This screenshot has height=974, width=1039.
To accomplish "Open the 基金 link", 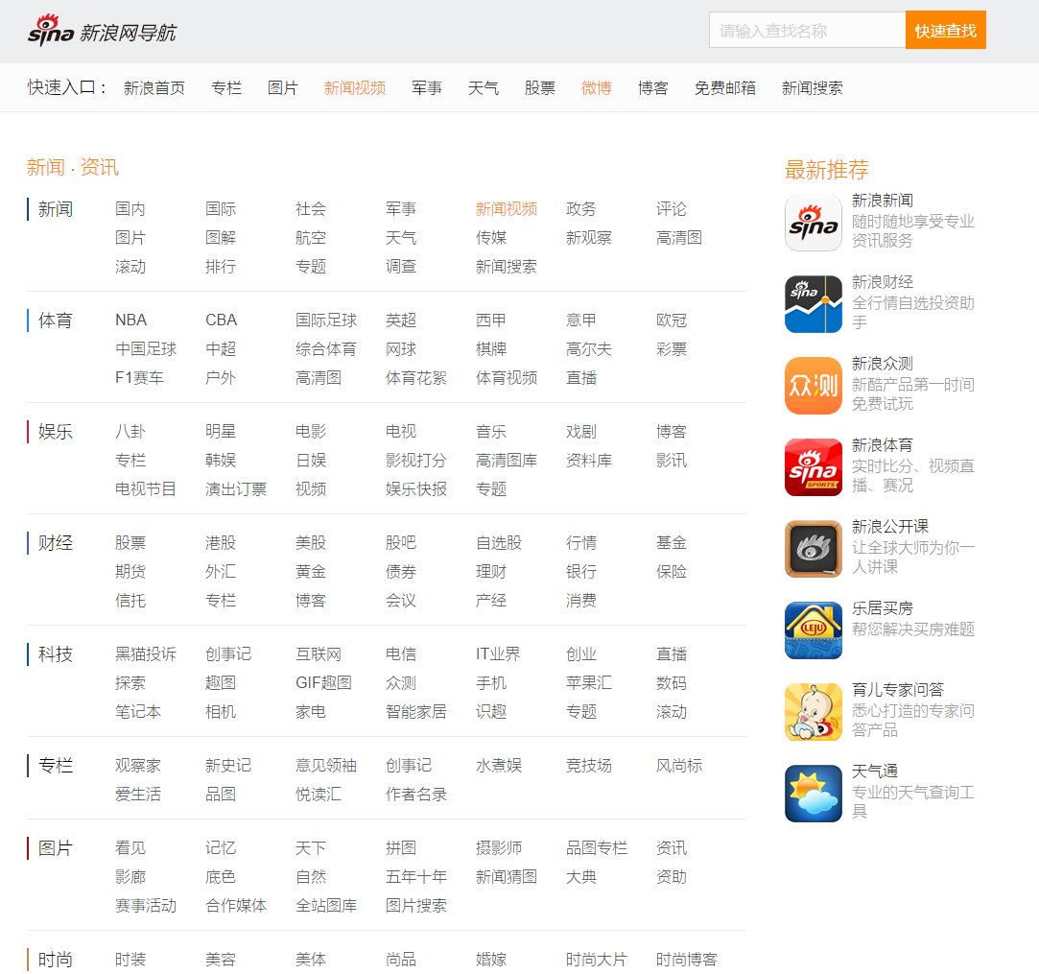I will (672, 543).
